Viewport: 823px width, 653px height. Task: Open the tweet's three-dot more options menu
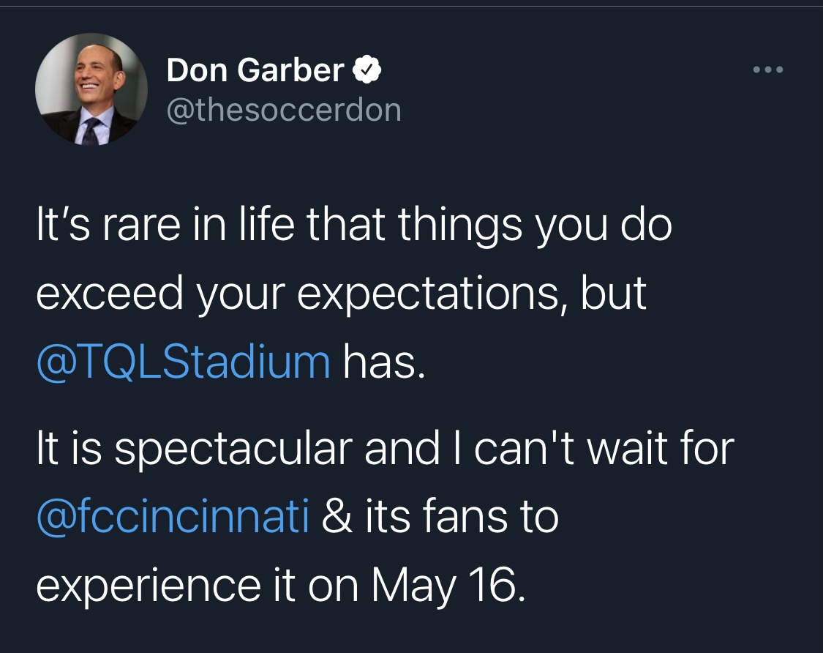(768, 70)
